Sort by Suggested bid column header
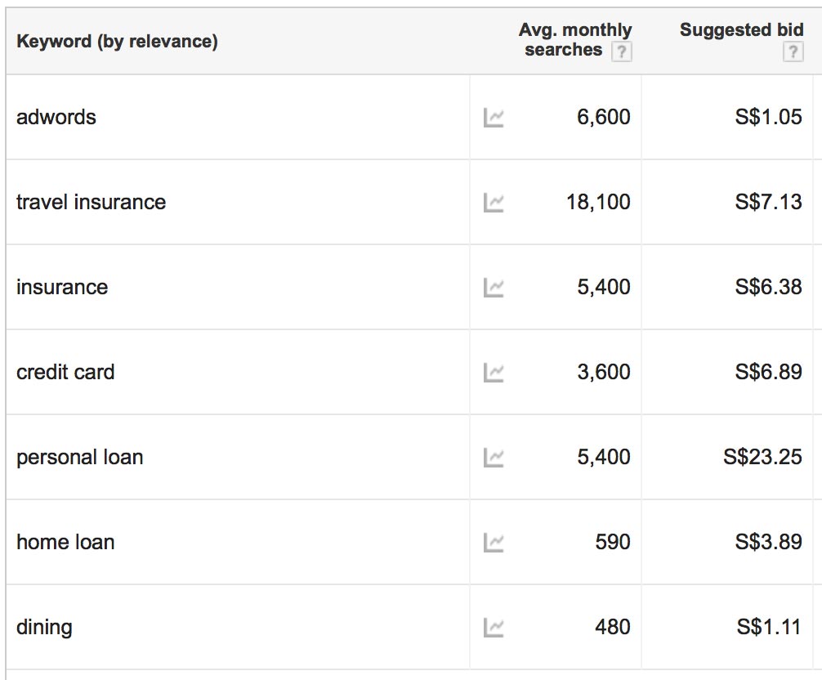Screen dimensions: 822x680 coord(741,29)
